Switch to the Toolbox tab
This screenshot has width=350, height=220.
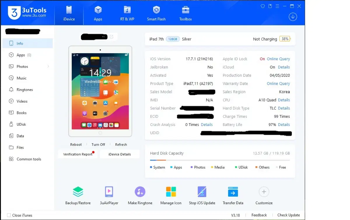(x=185, y=13)
